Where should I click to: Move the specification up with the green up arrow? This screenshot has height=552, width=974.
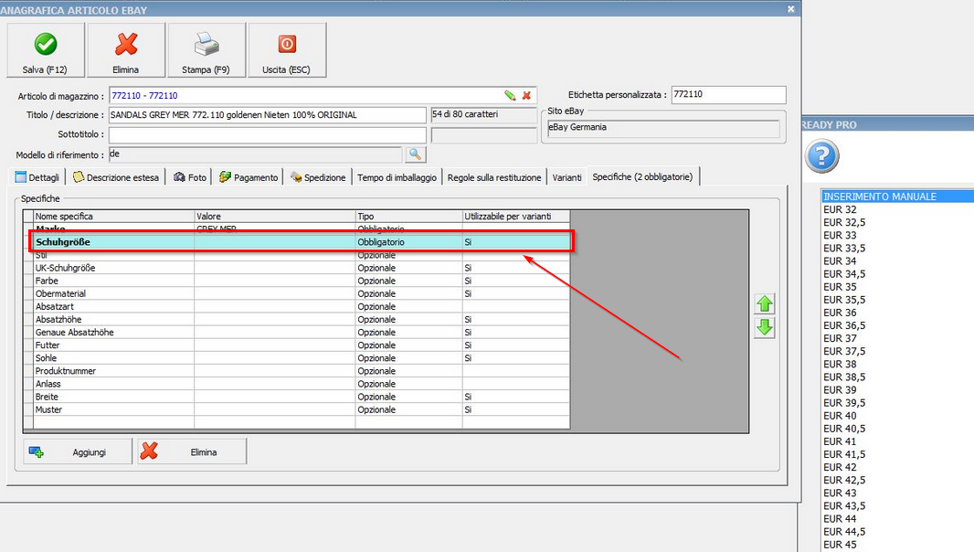pos(765,304)
